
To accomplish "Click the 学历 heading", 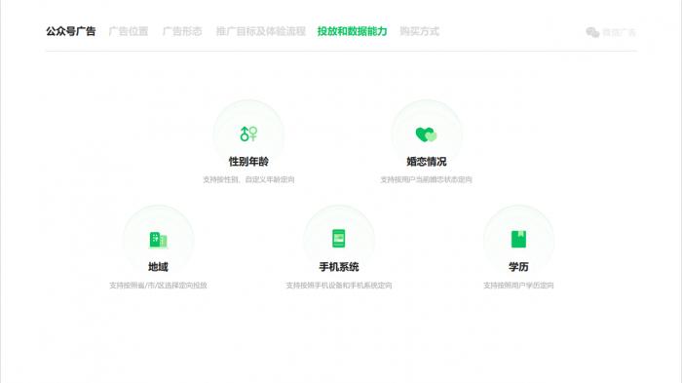I will point(518,267).
